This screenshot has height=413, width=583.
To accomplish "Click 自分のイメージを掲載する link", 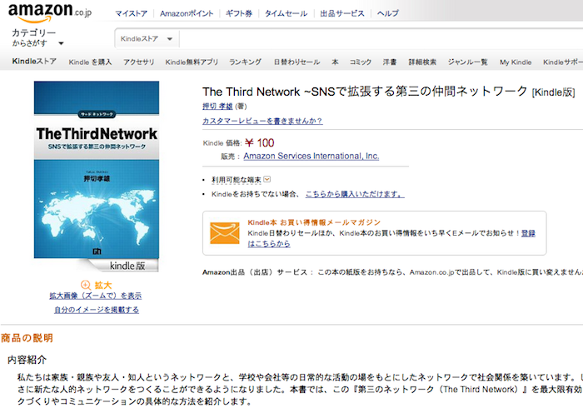I will [x=97, y=310].
